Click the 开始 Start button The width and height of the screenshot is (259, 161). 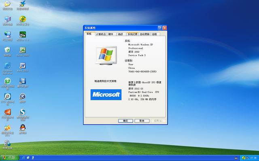pos(10,158)
